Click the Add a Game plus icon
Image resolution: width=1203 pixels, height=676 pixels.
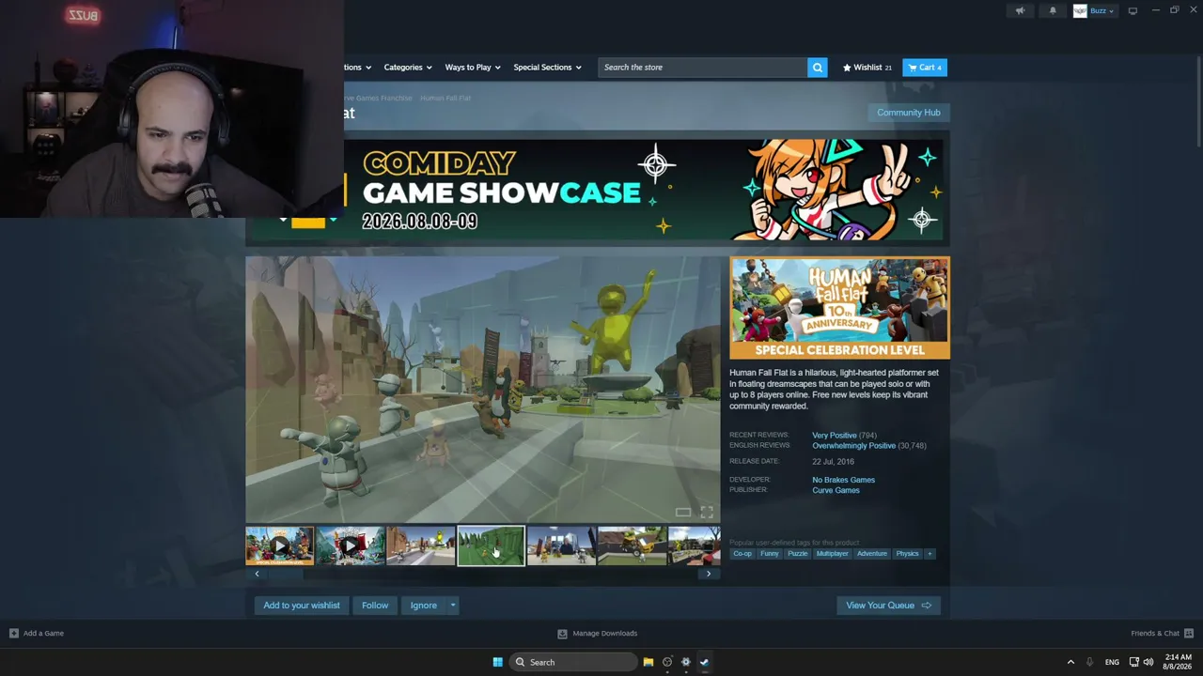click(13, 634)
